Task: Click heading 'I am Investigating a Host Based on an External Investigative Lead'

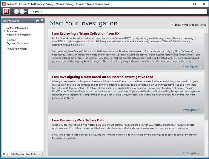Action: coord(102,77)
